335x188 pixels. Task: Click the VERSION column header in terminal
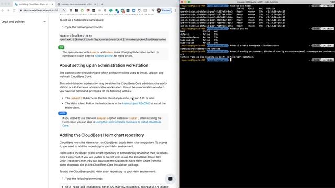coord(271,9)
